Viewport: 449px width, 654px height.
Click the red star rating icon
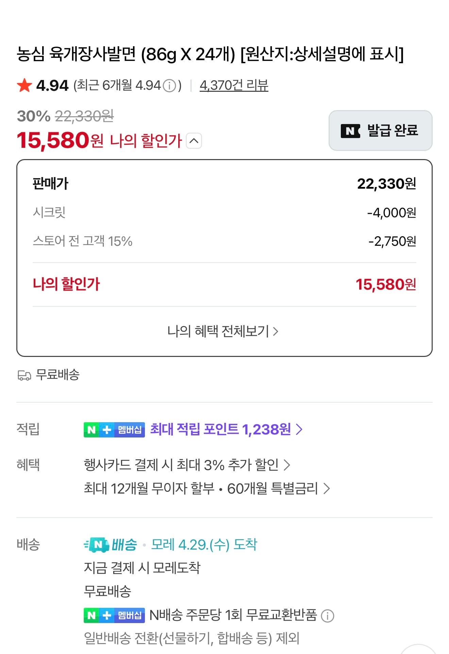[x=24, y=86]
